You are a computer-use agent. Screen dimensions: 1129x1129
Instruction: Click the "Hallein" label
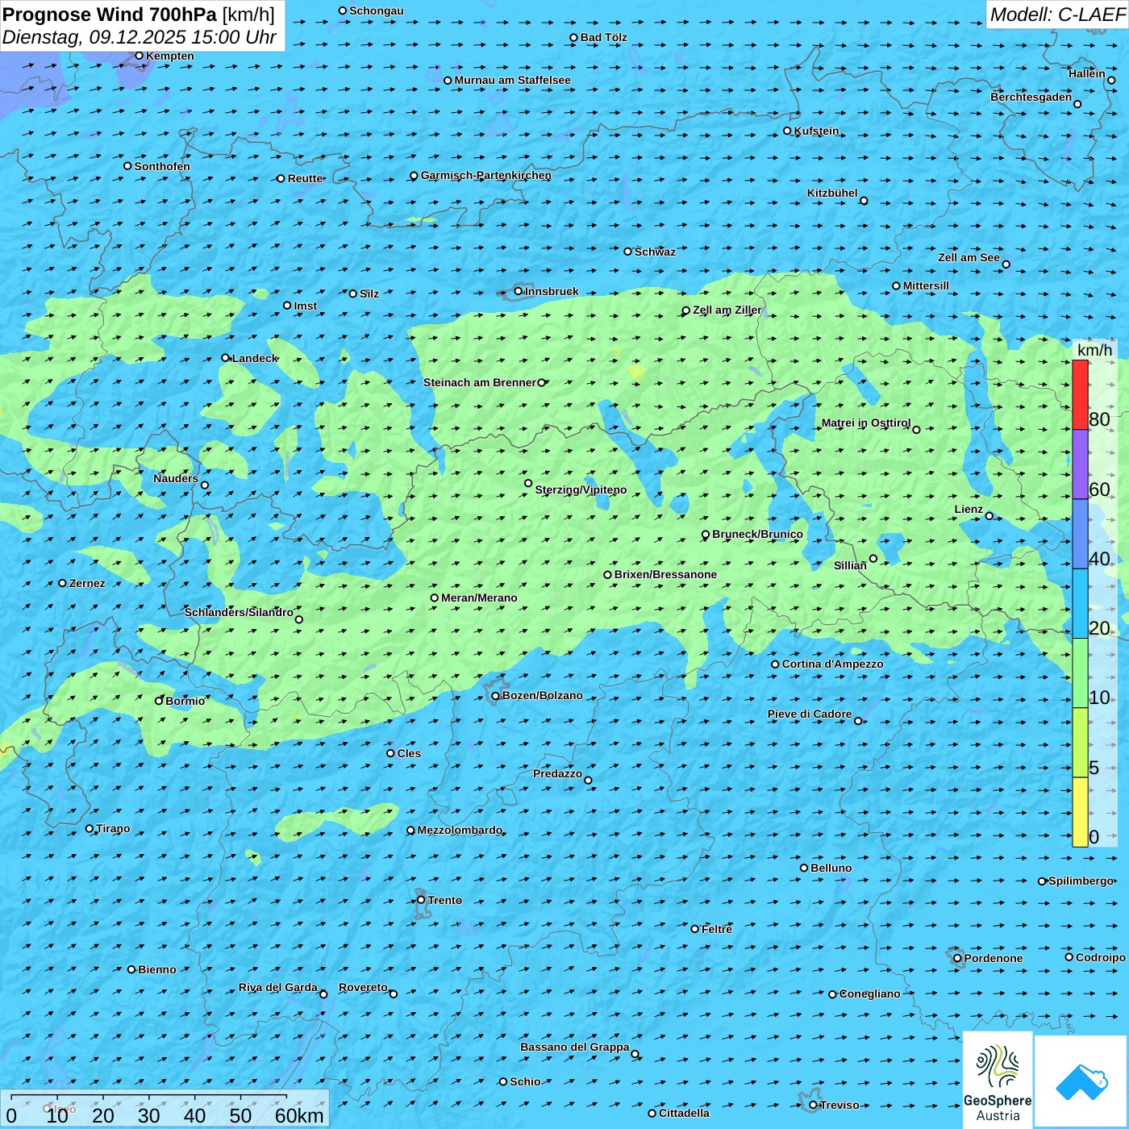click(1087, 73)
